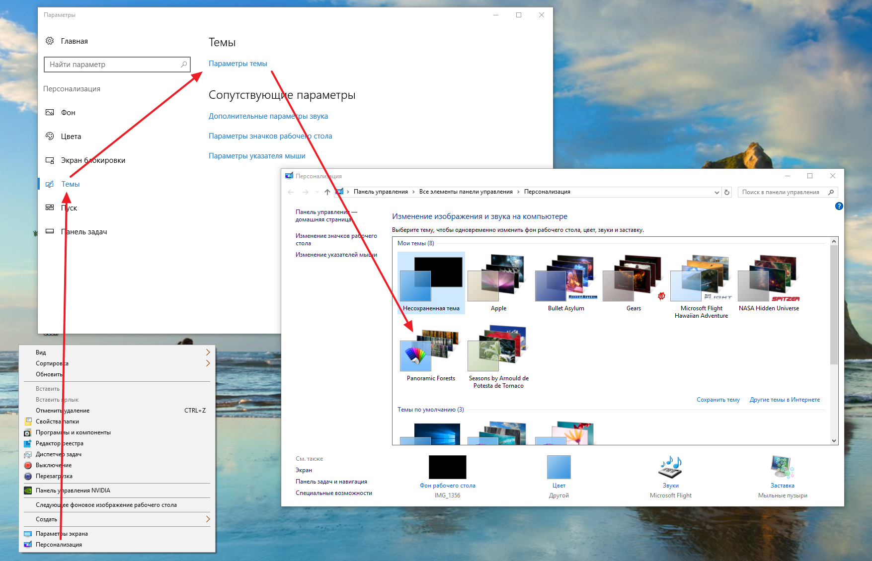Open Параметры указателя мыши link
Image resolution: width=872 pixels, height=561 pixels.
click(x=257, y=156)
